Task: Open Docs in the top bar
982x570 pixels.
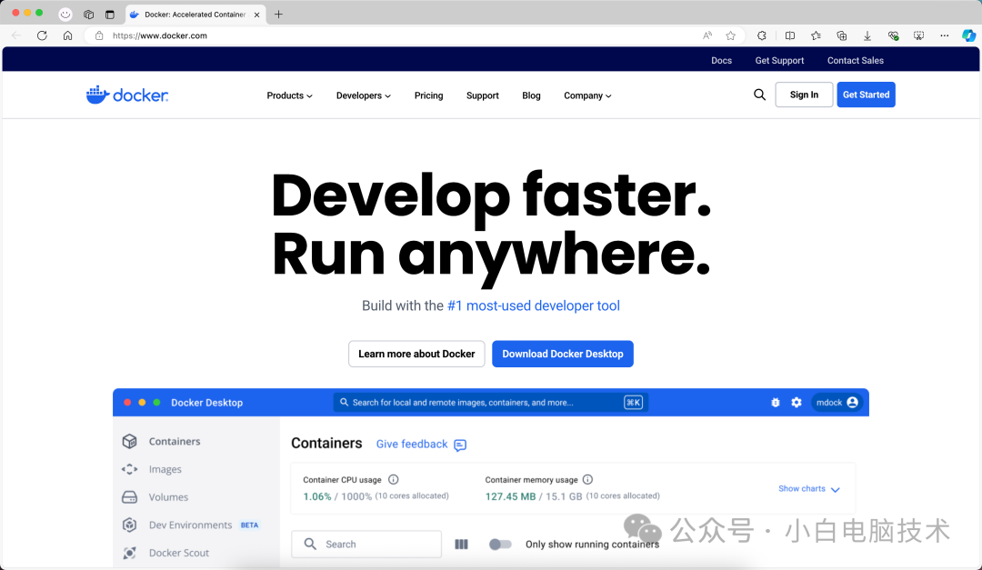Action: pos(721,60)
